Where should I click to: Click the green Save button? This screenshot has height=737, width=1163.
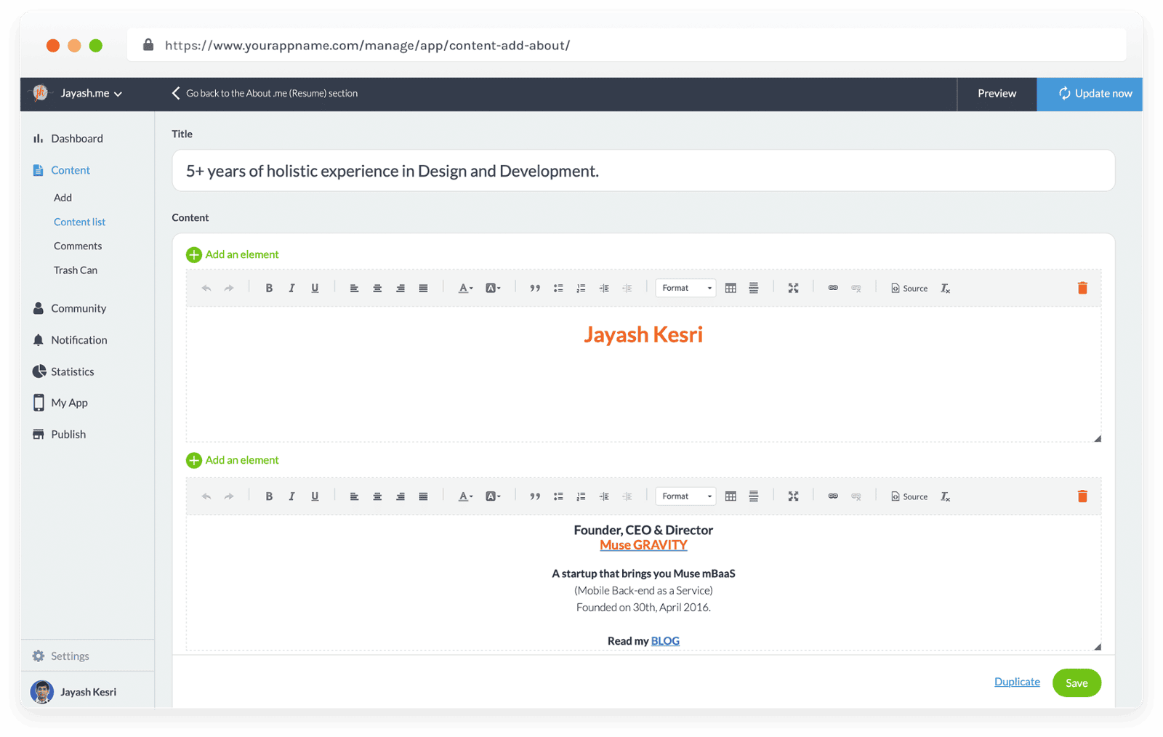(x=1076, y=683)
